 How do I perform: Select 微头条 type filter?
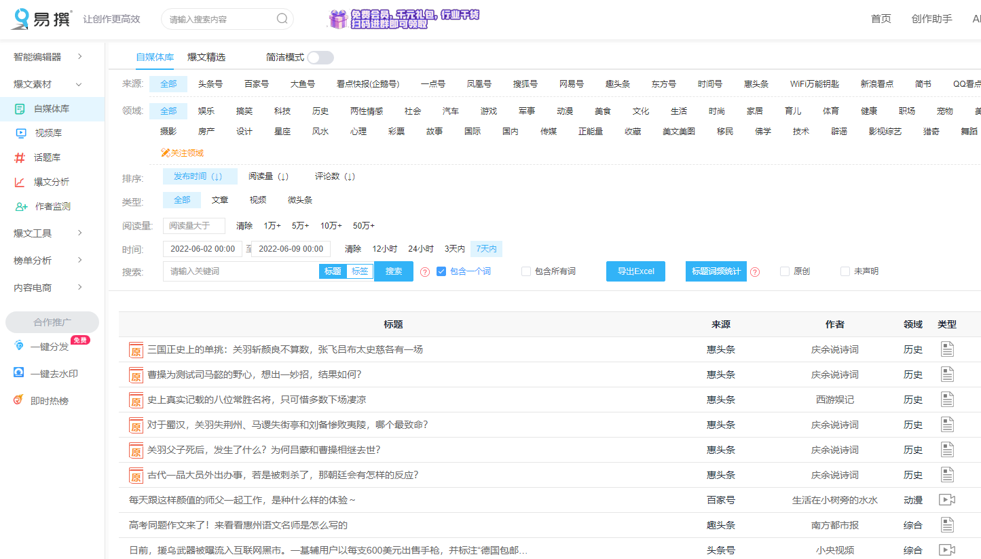[x=300, y=200]
